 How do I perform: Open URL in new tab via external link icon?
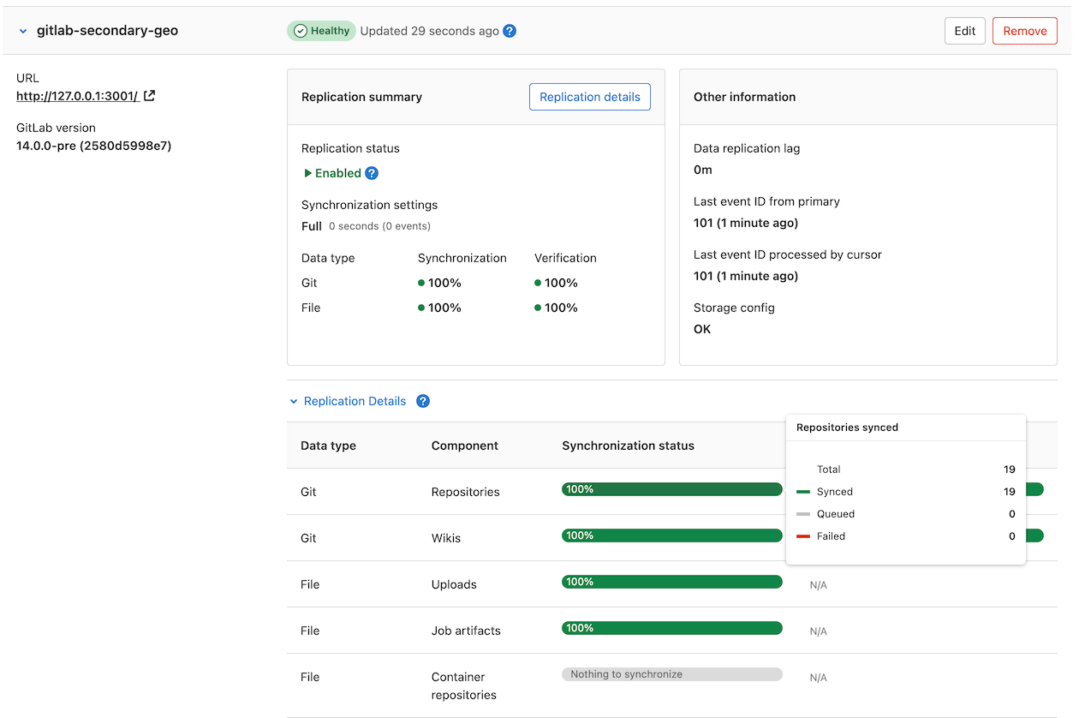point(149,95)
